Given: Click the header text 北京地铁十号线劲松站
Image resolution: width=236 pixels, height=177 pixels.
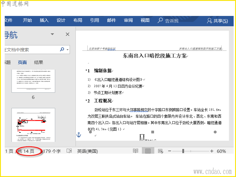Looking at the screenshot, I should pos(102,49).
